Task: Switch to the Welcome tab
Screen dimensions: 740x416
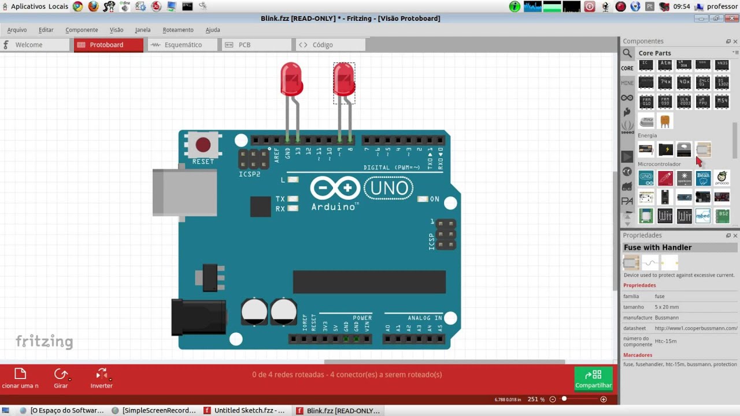Action: click(x=35, y=45)
